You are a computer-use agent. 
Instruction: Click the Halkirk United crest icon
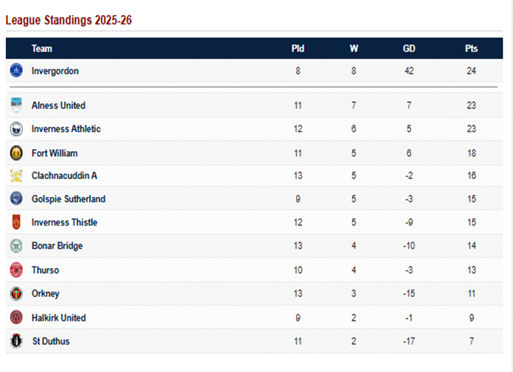(16, 318)
